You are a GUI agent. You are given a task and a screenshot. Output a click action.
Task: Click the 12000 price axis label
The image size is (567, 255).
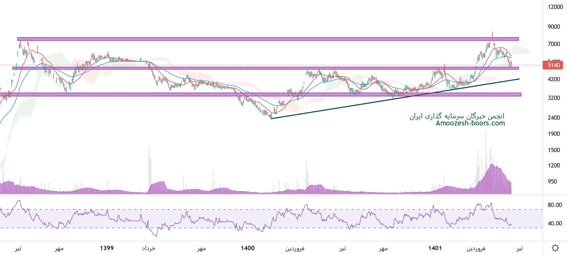click(x=555, y=7)
